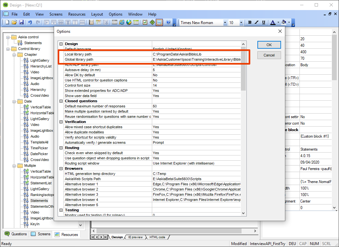Click the Options list scroll-down arrow
The height and width of the screenshot is (247, 339).
pyautogui.click(x=243, y=213)
